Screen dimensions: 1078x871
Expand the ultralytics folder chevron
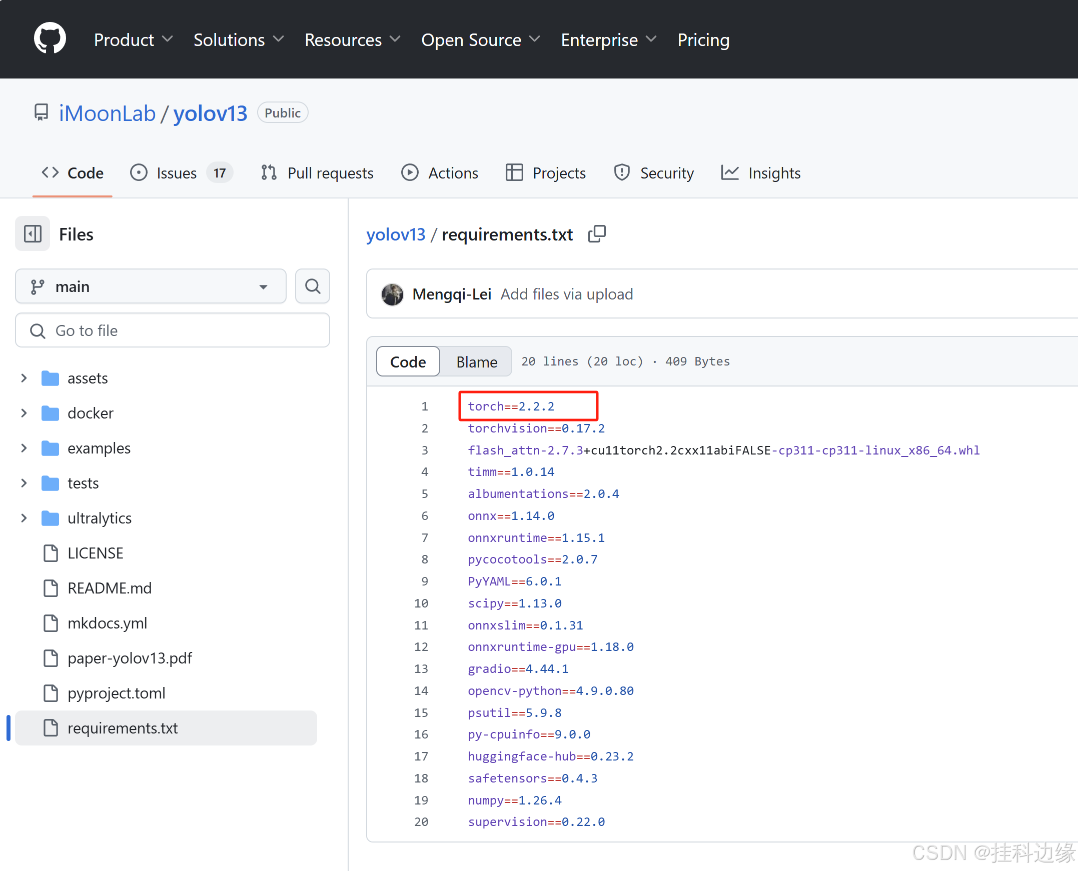(x=24, y=518)
